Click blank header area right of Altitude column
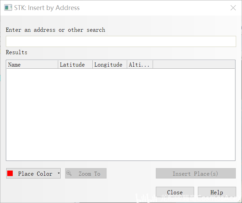 click(x=194, y=65)
